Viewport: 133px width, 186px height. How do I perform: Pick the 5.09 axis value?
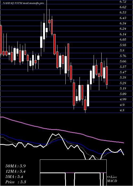(x=123, y=94)
